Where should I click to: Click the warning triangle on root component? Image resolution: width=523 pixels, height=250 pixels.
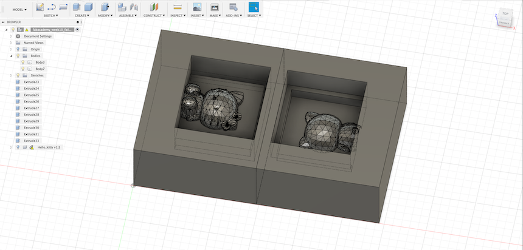pyautogui.click(x=27, y=30)
